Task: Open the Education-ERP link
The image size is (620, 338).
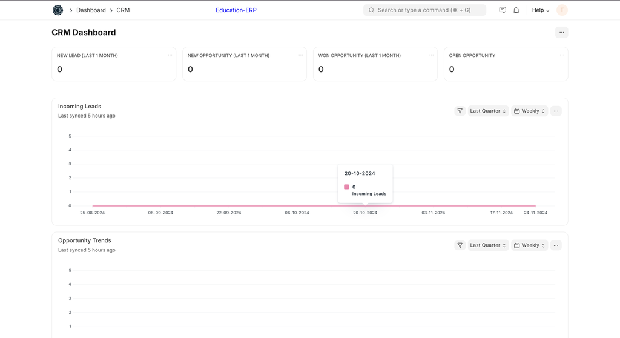Action: (x=236, y=10)
